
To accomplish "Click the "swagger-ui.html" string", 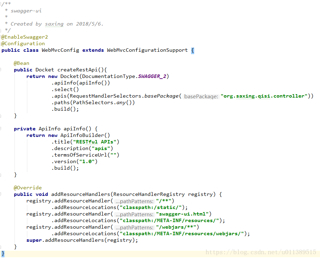I will tap(182, 214).
